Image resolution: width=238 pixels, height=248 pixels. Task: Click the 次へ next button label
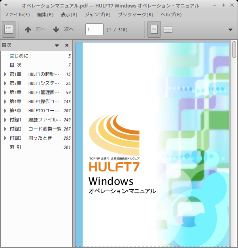[69, 29]
